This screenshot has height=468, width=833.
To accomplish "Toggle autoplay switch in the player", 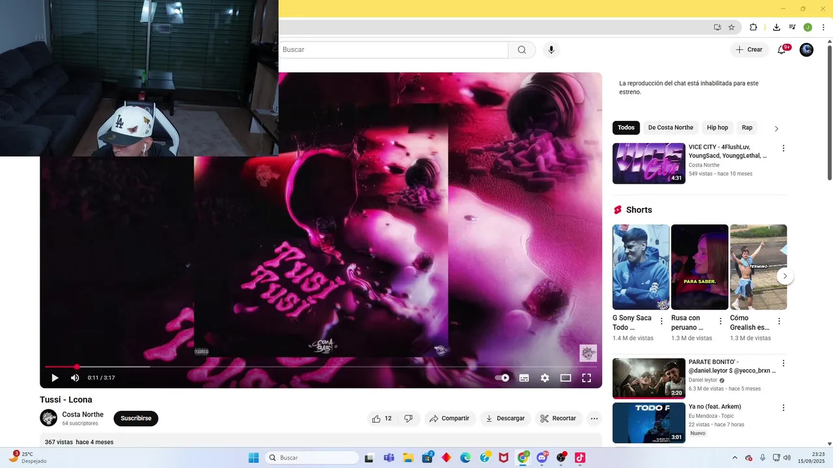I will tap(502, 378).
